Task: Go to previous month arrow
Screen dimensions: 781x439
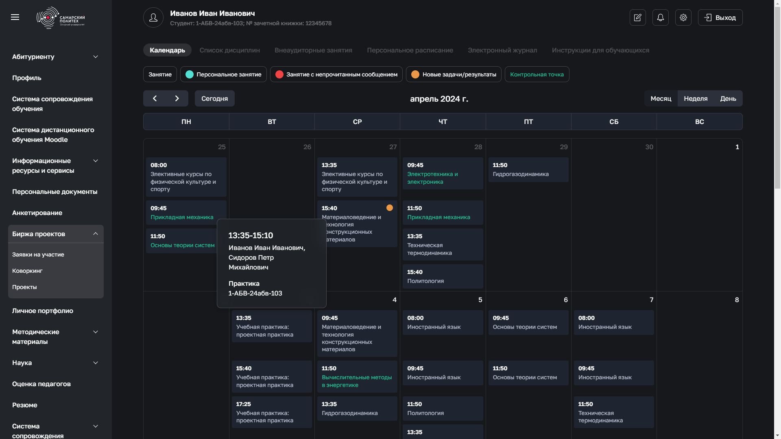Action: pyautogui.click(x=155, y=98)
